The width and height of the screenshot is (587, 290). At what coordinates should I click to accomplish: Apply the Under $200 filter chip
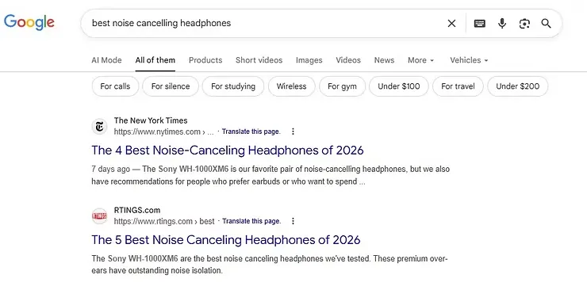(x=518, y=86)
